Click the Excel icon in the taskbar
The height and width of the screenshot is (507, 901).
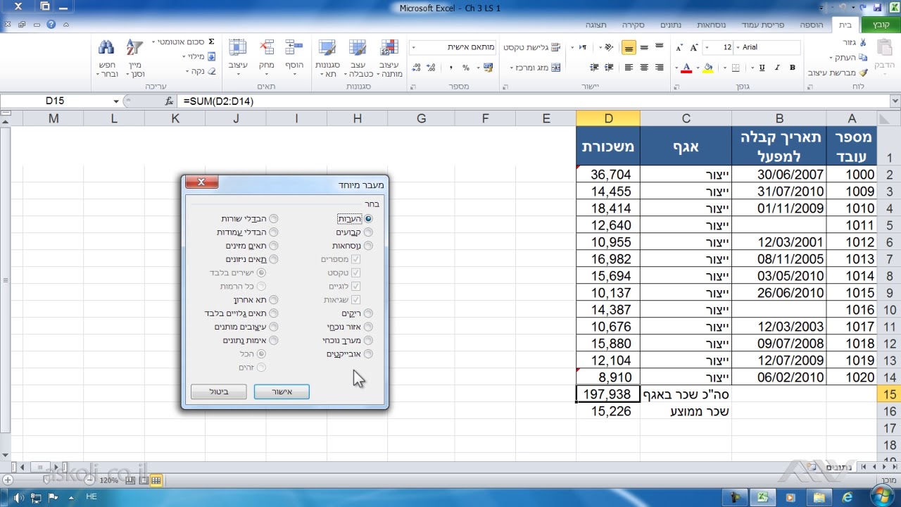pos(762,498)
